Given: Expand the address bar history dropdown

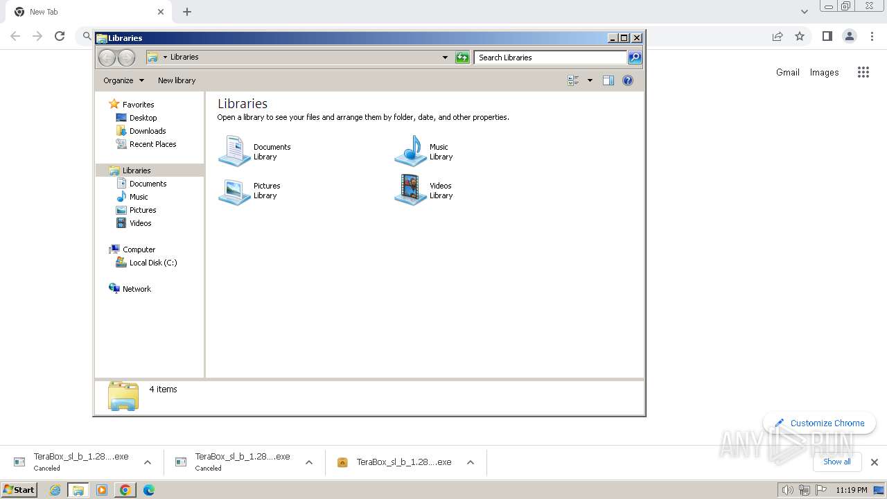Looking at the screenshot, I should [x=445, y=58].
